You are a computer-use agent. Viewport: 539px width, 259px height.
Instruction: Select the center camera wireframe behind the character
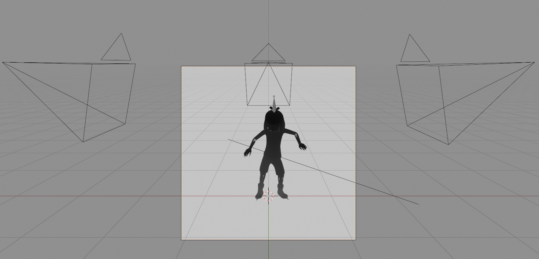tap(268, 75)
